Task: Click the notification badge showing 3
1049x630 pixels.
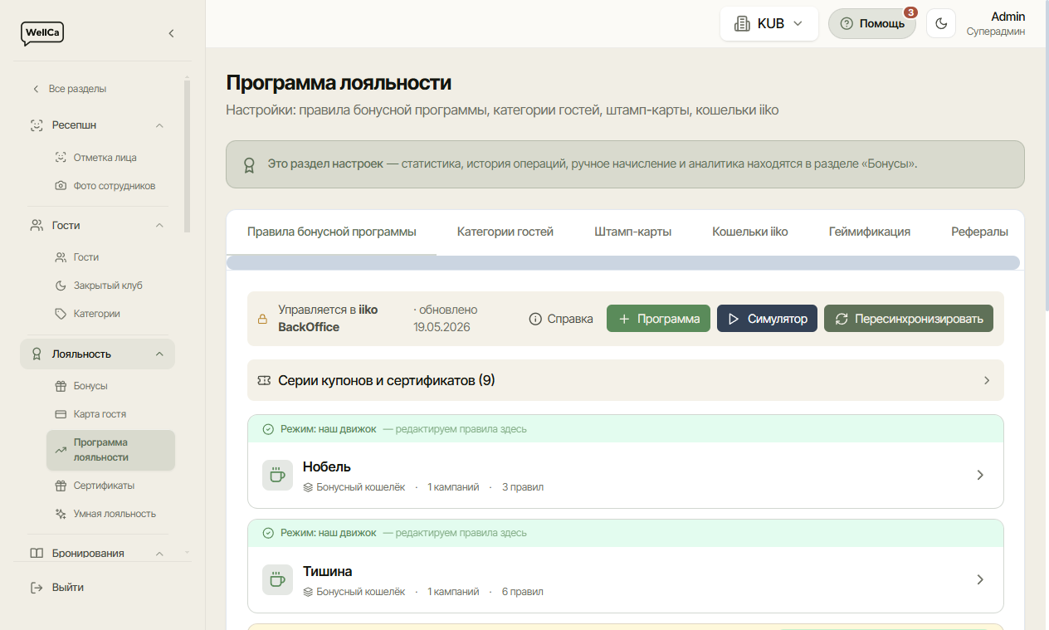Action: [910, 12]
